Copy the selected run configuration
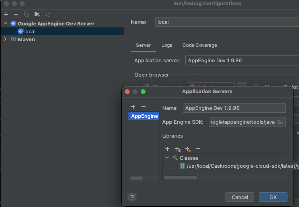Image resolution: width=299 pixels, height=207 pixels. coord(27,14)
